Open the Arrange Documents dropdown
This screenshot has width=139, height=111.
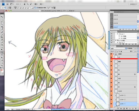[36, 4]
